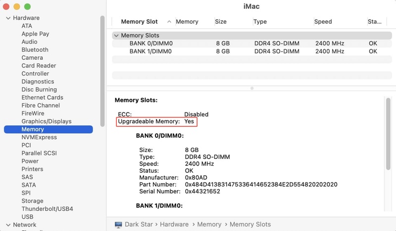
Task: Click Hardware in the path bar
Action: tap(174, 225)
